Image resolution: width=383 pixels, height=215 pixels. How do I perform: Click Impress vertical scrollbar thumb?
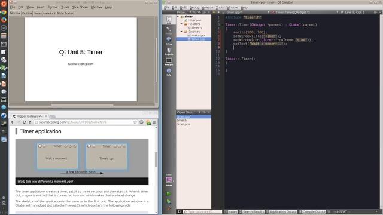(x=156, y=60)
